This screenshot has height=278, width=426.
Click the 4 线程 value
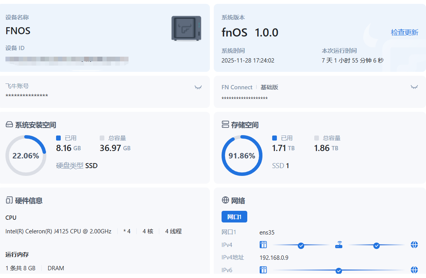173,231
